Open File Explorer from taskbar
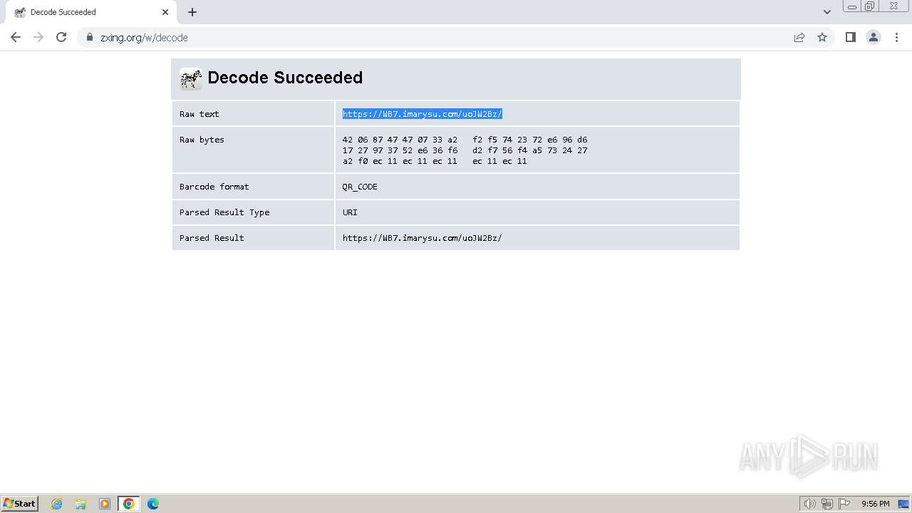Image resolution: width=912 pixels, height=513 pixels. pyautogui.click(x=81, y=504)
